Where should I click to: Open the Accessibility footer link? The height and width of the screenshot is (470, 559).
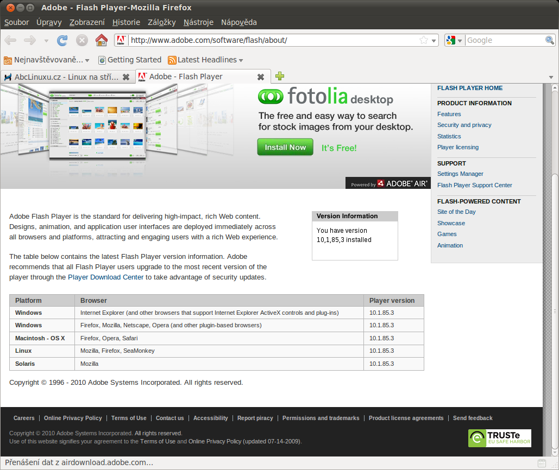pyautogui.click(x=210, y=418)
